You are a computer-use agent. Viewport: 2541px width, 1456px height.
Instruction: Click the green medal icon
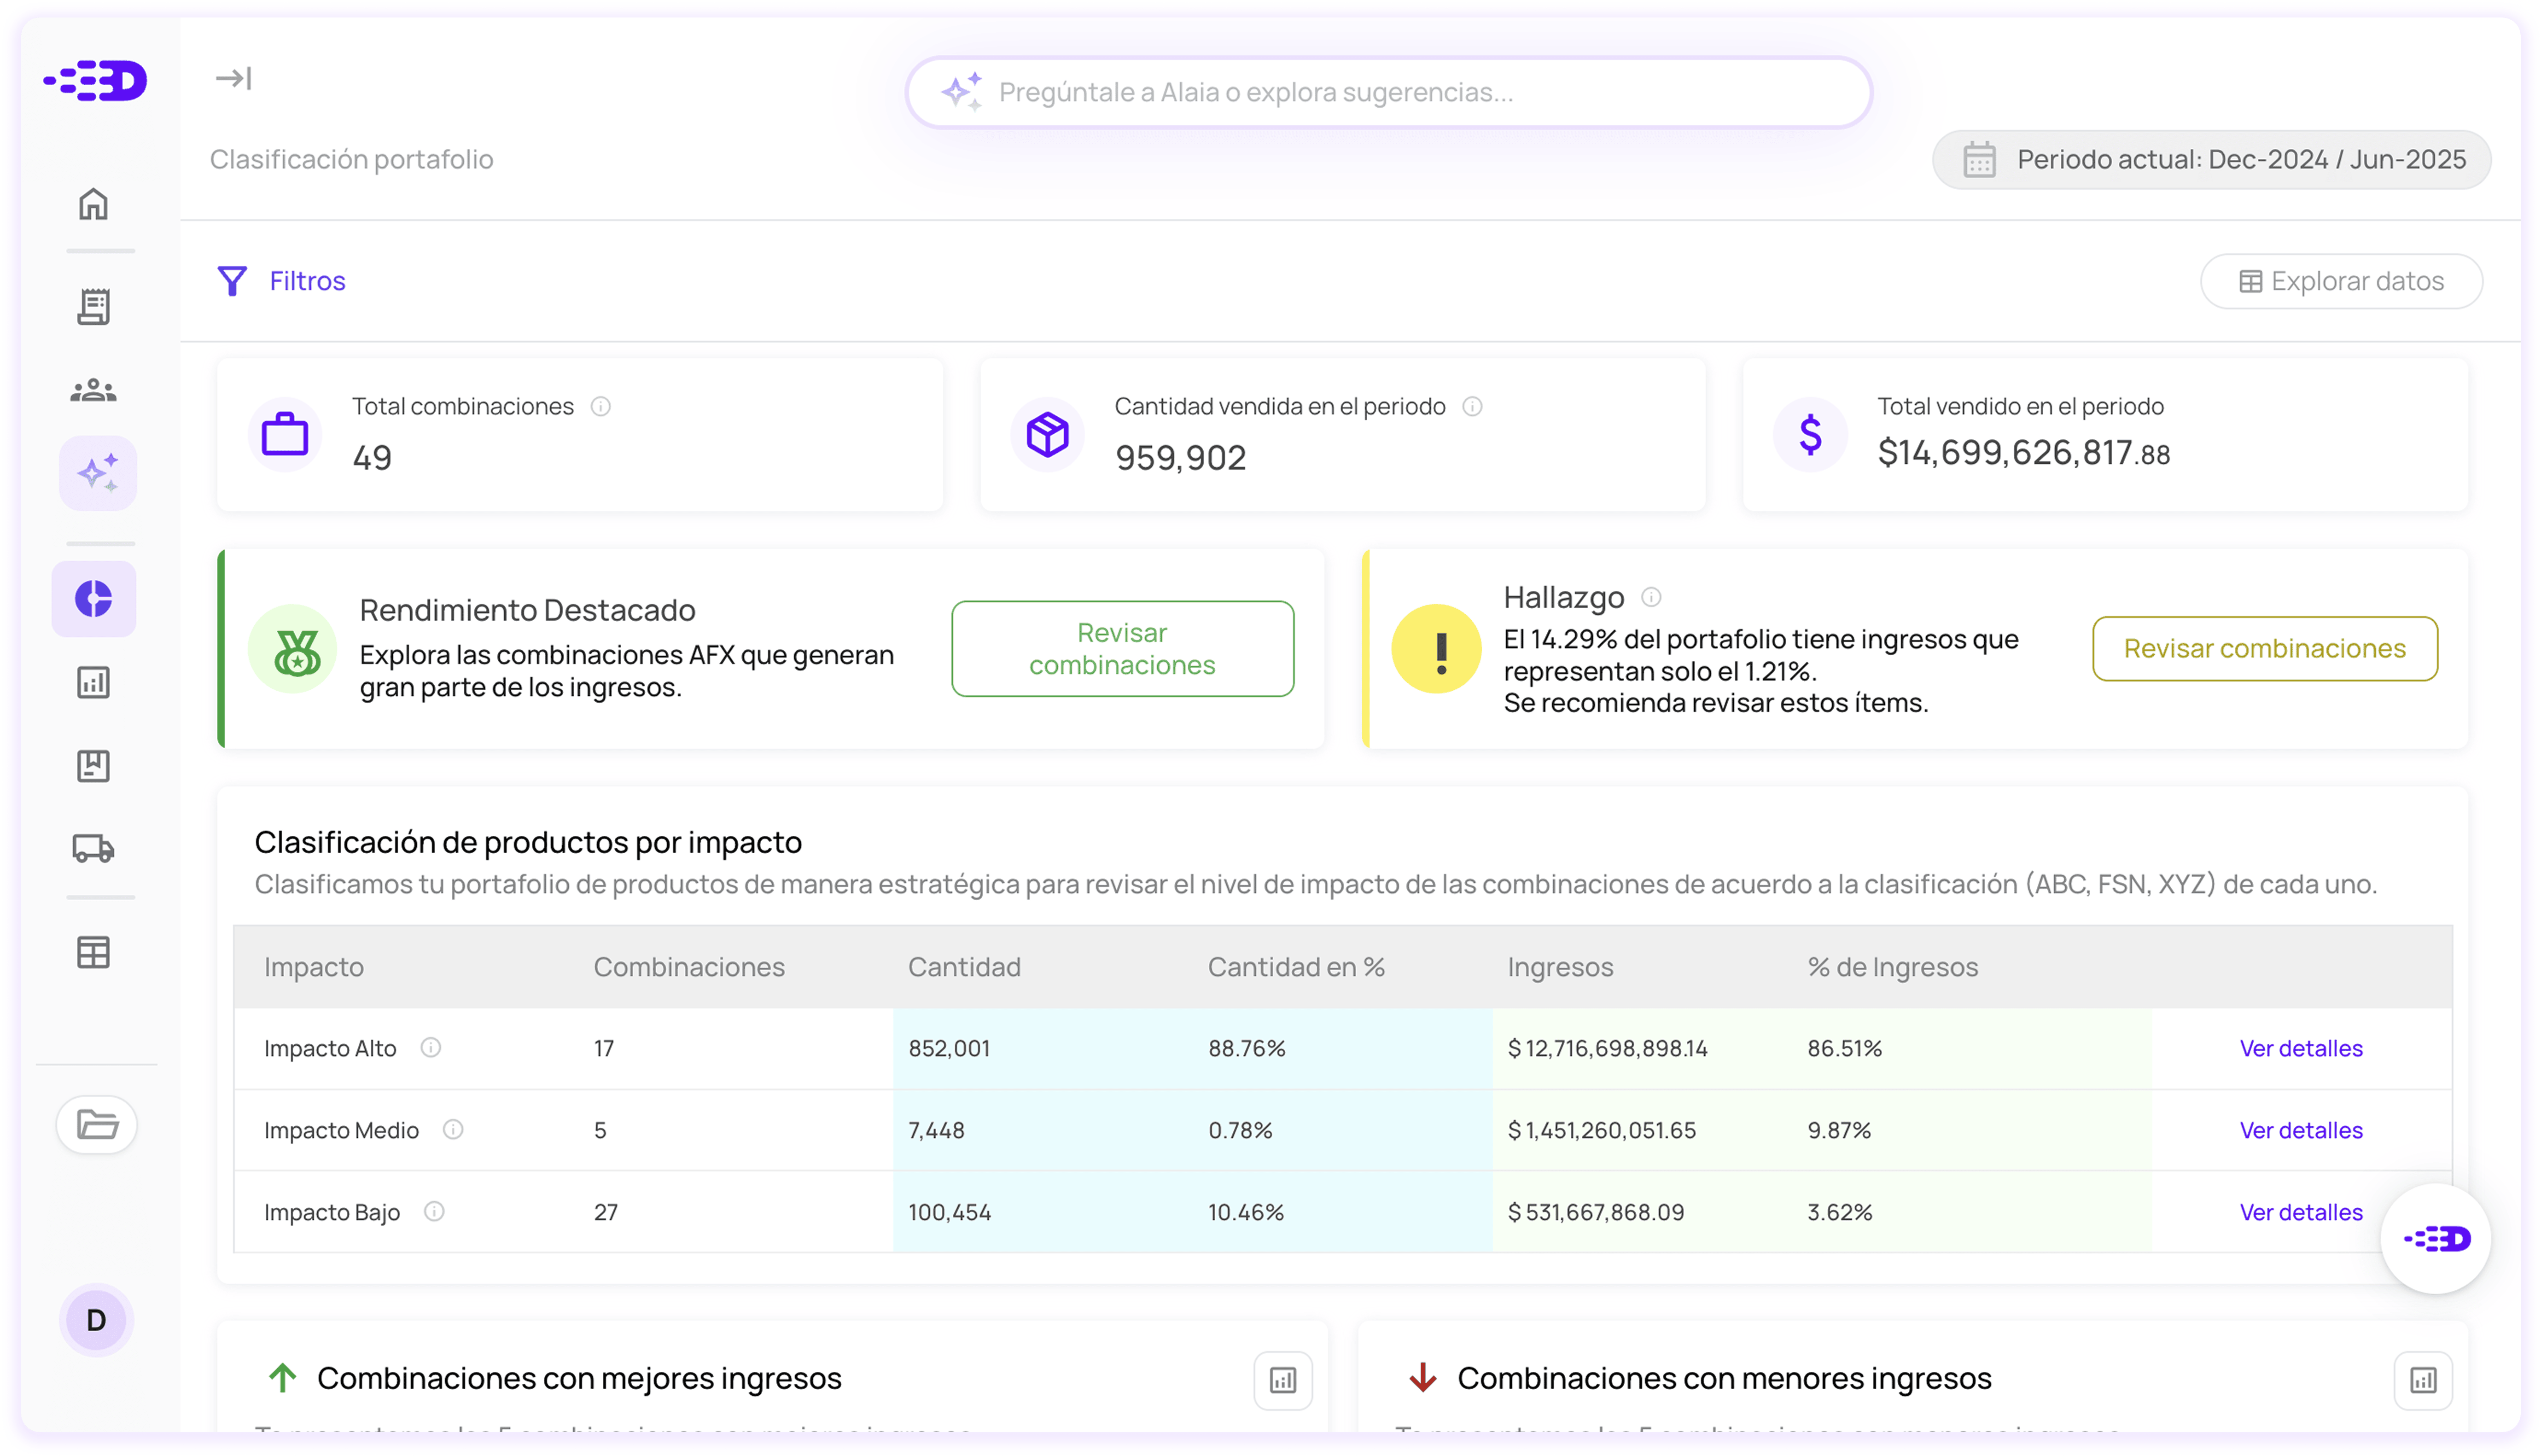point(293,649)
